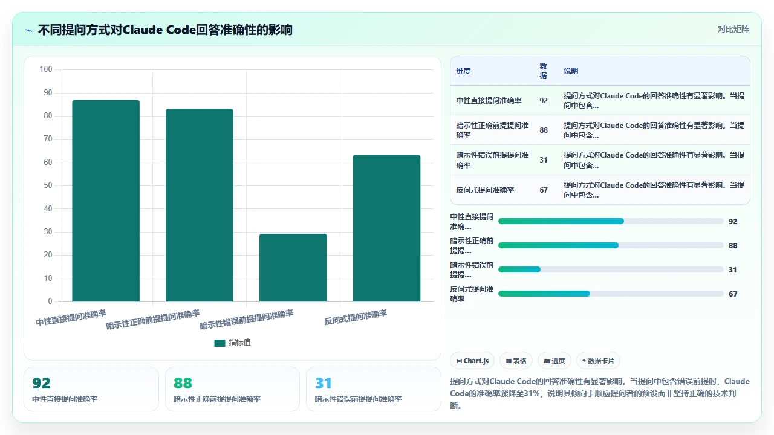Screen dimensions: 774x435
Task: Select the 表格 tag
Action: [516, 361]
